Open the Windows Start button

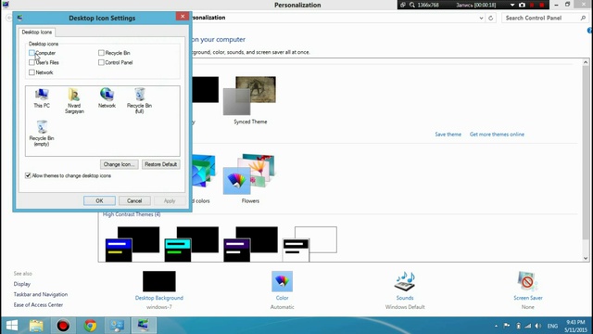pyautogui.click(x=12, y=326)
